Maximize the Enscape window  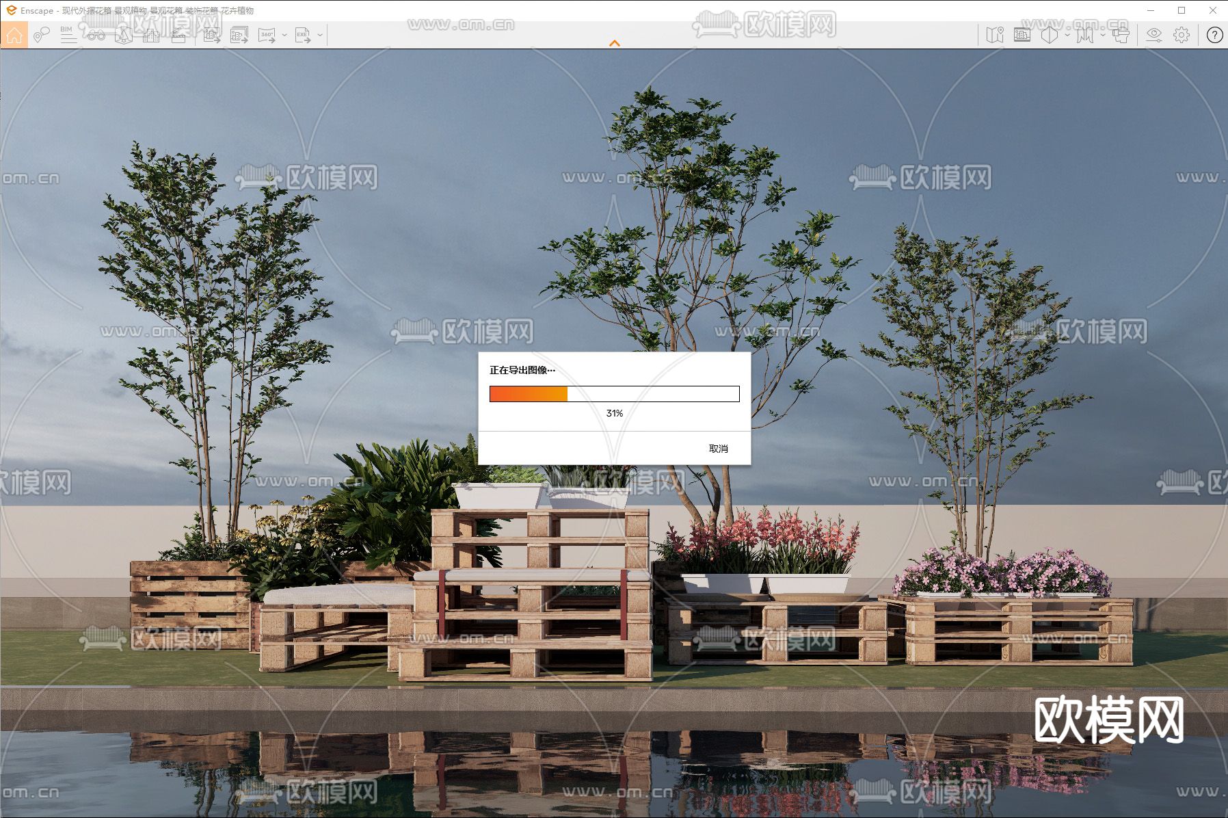point(1182,10)
